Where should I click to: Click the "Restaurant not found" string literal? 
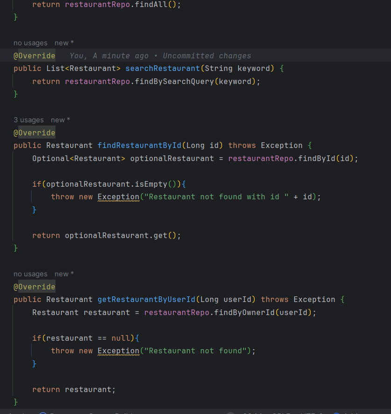(x=195, y=351)
